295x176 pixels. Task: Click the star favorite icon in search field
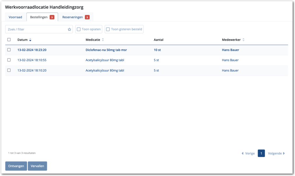[69, 29]
